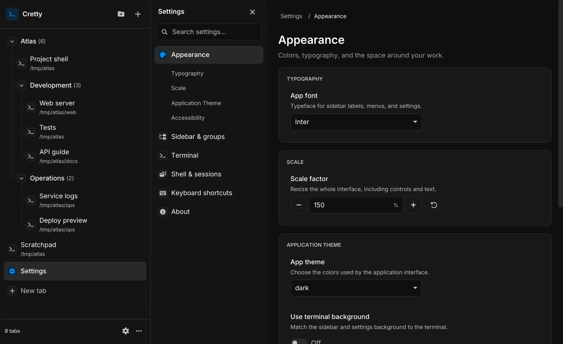
Task: Click the Service logs terminal icon
Action: 31,200
